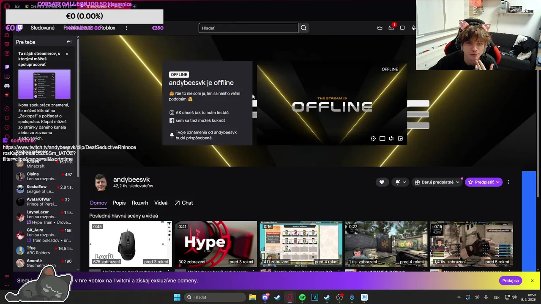Image resolution: width=541 pixels, height=304 pixels.
Task: Open player settings gear
Action: [x=373, y=138]
